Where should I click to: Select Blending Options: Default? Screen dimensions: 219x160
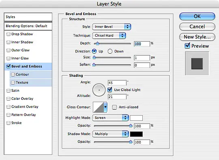click(x=28, y=26)
